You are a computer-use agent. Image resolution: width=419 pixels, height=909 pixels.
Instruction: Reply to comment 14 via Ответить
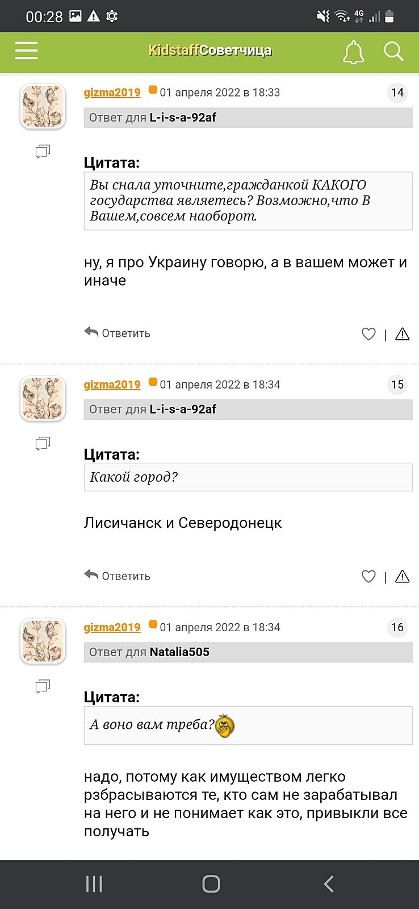tap(118, 333)
